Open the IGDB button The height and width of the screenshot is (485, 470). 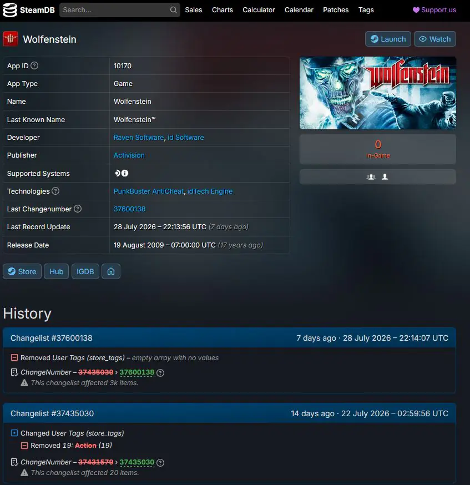click(x=85, y=271)
